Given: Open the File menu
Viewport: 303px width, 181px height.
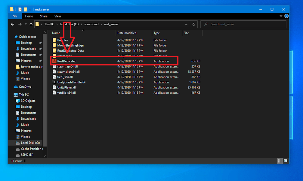Looking at the screenshot, I should (x=14, y=16).
